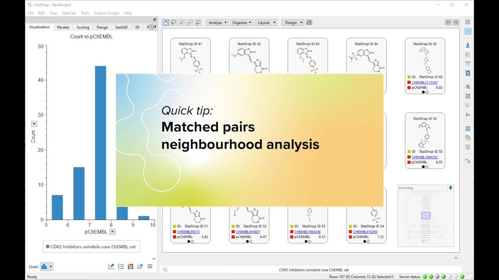The image size is (499, 280).
Task: Open the pChEMBL x-axis dropdown
Action: coord(112,232)
